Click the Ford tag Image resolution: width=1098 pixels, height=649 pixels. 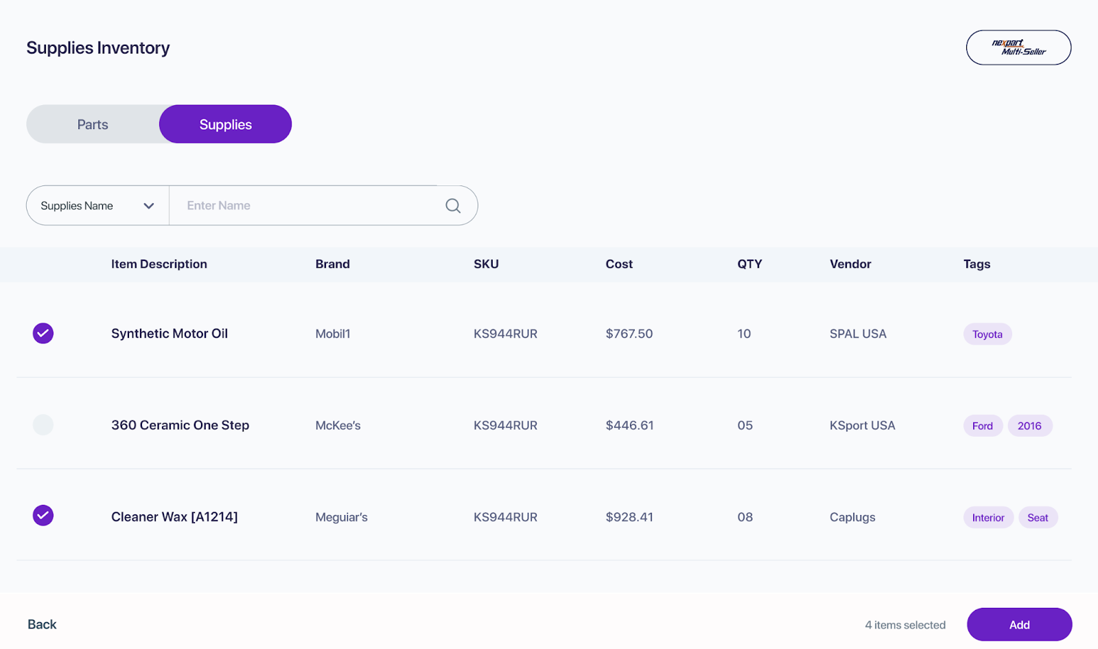(x=983, y=426)
